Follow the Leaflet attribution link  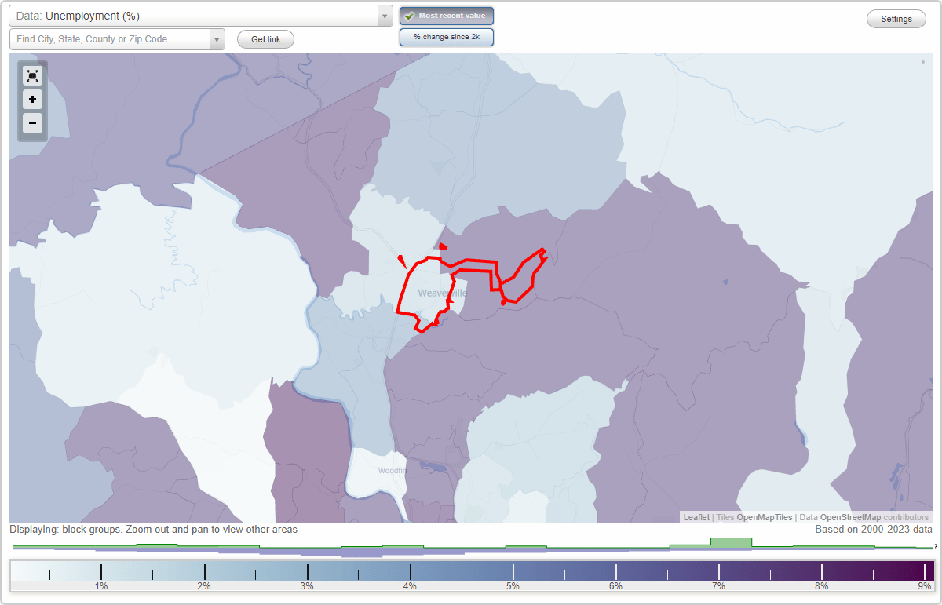click(696, 517)
